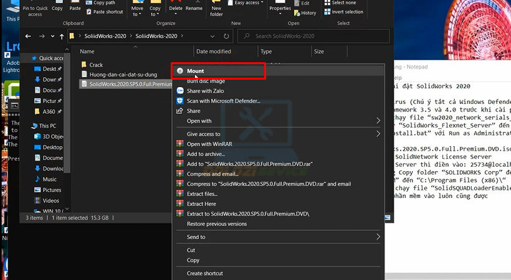Click the Scan with Microsoft Defender shield icon
This screenshot has width=511, height=280.
click(179, 101)
